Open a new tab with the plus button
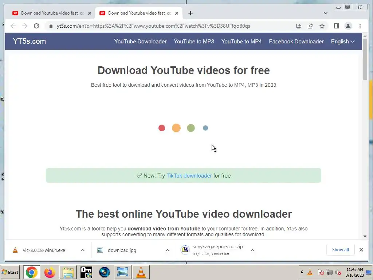 pyautogui.click(x=190, y=13)
